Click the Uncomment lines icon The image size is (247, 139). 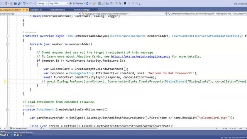pos(120,3)
